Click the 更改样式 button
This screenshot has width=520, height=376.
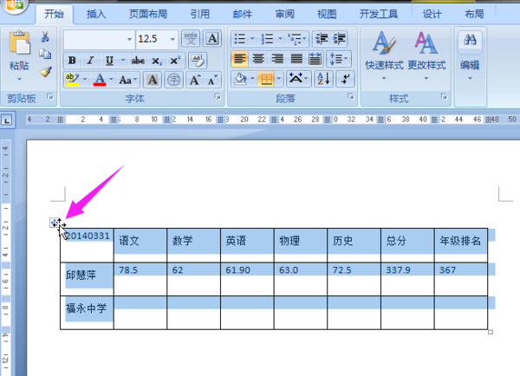point(426,52)
